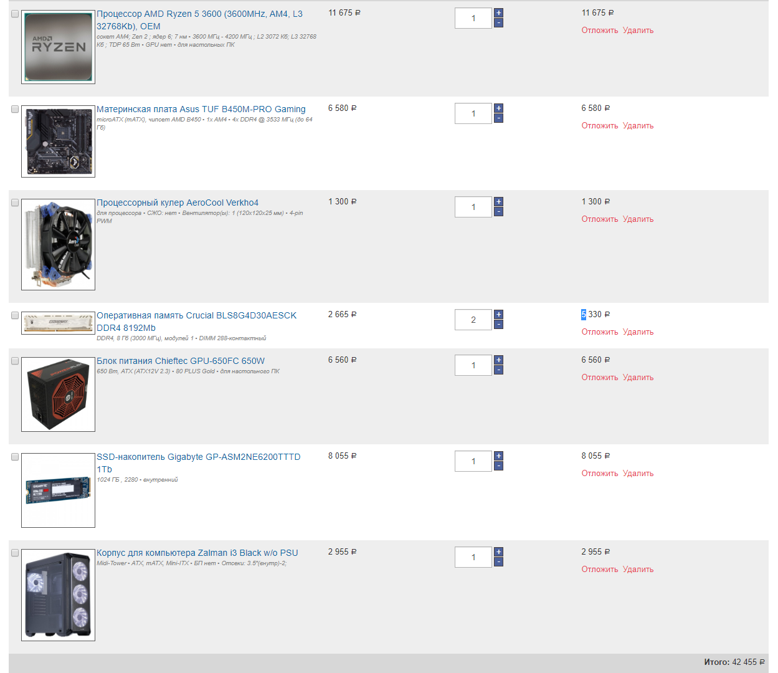
Task: Click Удалить for AeroCool Verkho4 cooler
Action: coord(638,219)
